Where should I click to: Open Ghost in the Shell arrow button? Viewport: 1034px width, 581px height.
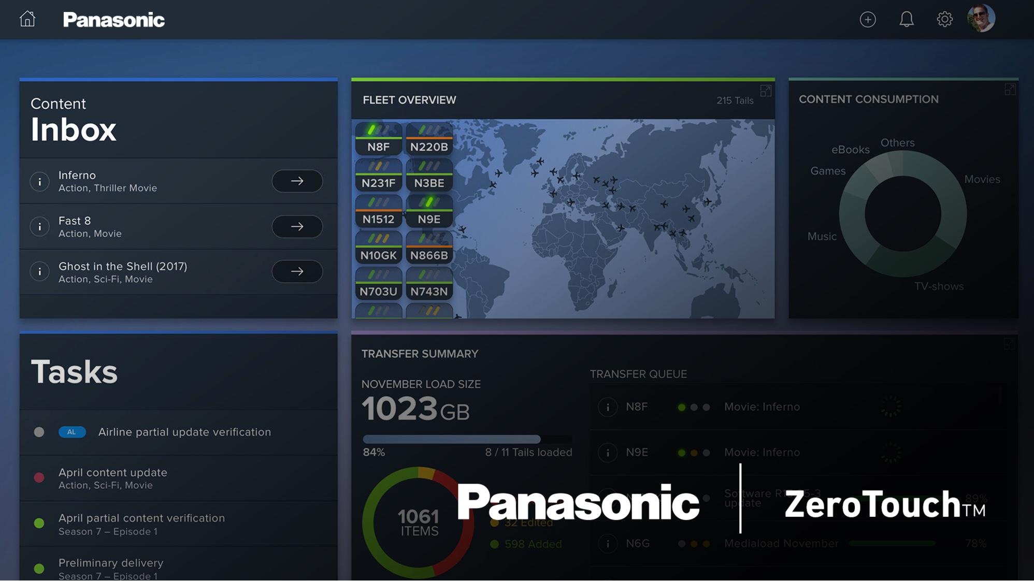pos(297,271)
